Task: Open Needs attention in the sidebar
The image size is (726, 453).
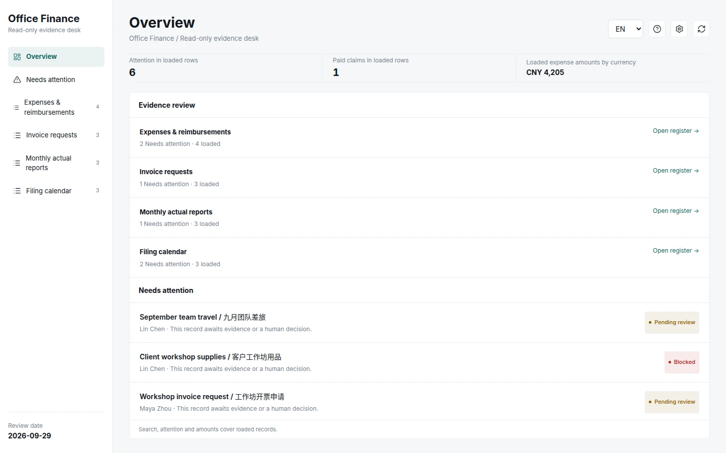Action: [x=56, y=80]
